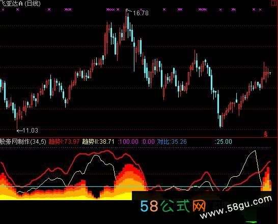
Task: Click the purple :0.00 value label
Action: (148, 142)
